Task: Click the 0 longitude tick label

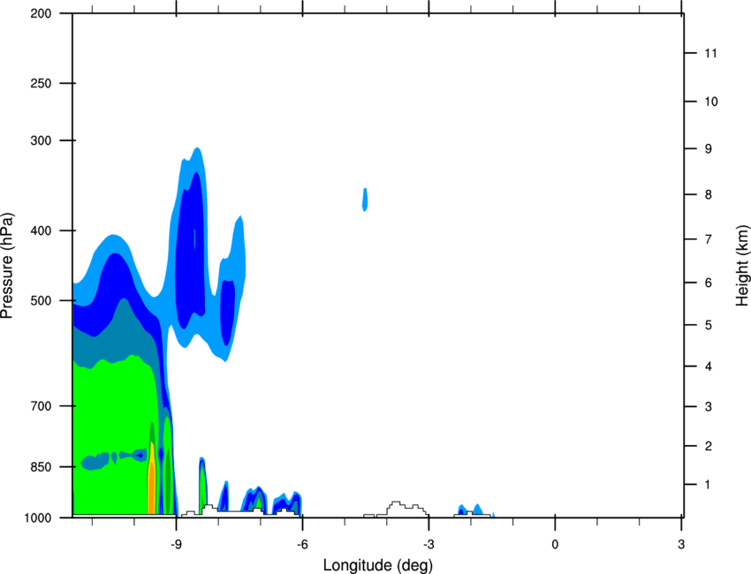Action: [x=555, y=544]
